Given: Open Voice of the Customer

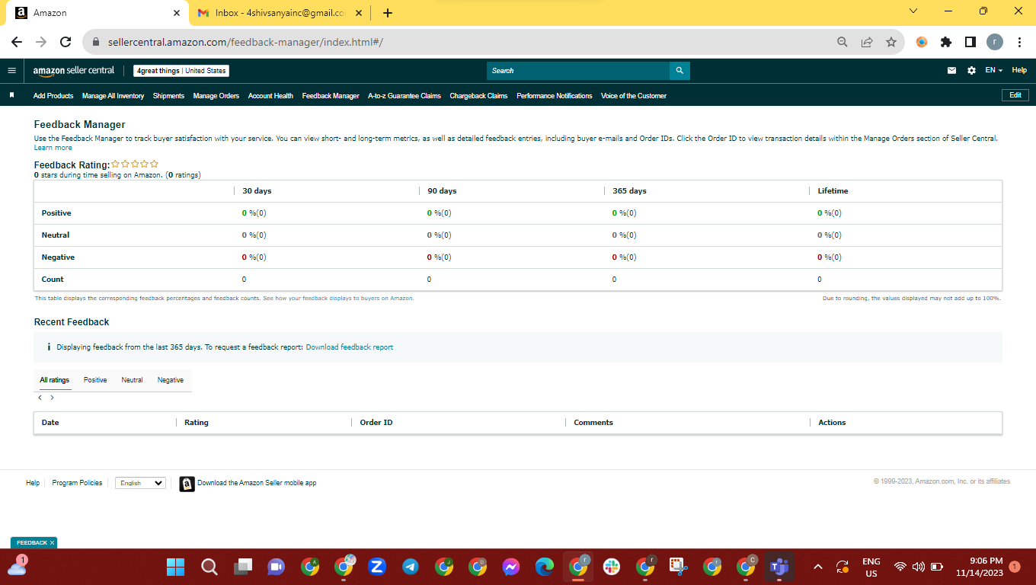Looking at the screenshot, I should tap(634, 96).
